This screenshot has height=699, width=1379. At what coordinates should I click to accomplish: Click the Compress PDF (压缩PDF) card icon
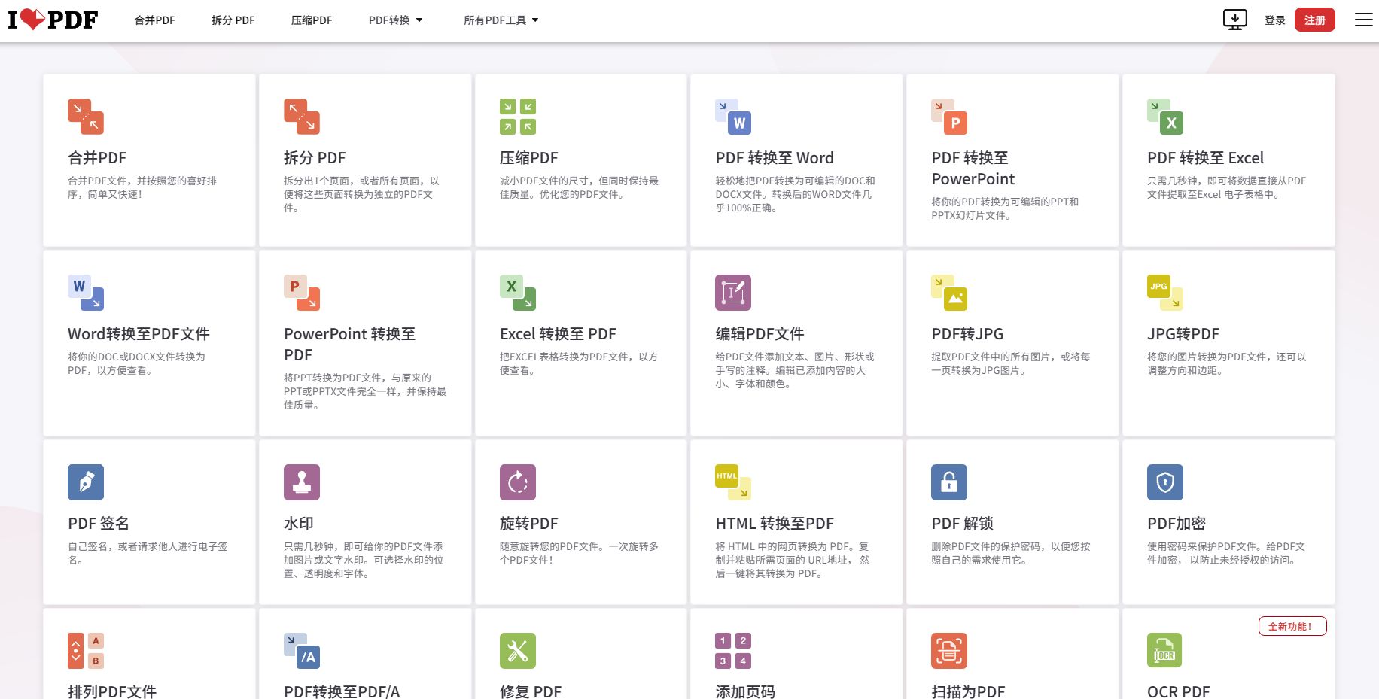point(518,117)
